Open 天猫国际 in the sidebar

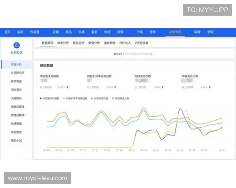click(16, 98)
